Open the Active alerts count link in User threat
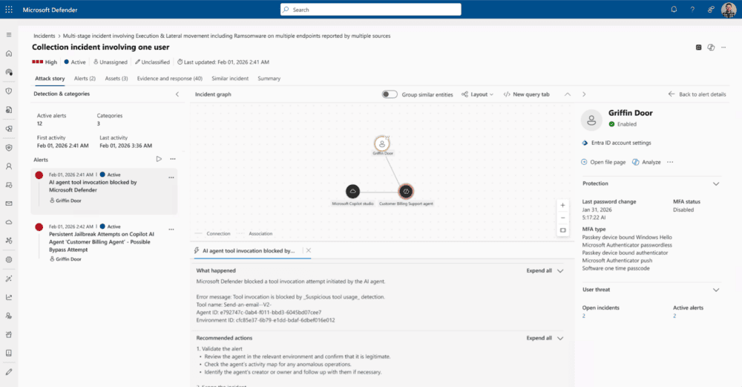Viewport: 742px width, 387px height. point(674,316)
